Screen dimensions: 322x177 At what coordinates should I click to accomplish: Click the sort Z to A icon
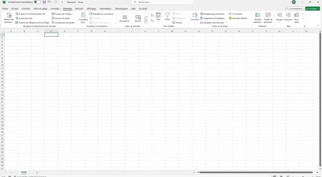(x=153, y=20)
